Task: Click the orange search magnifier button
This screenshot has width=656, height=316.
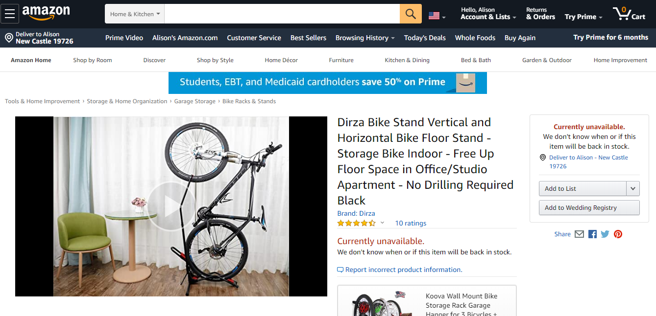Action: 411,14
